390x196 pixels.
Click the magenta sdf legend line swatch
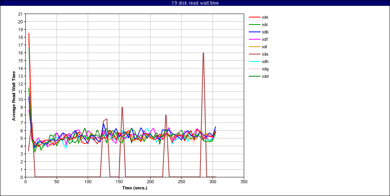click(254, 39)
